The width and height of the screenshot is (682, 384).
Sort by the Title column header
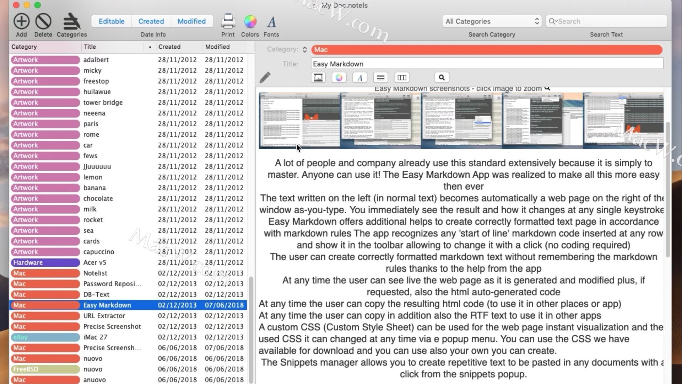click(x=112, y=47)
